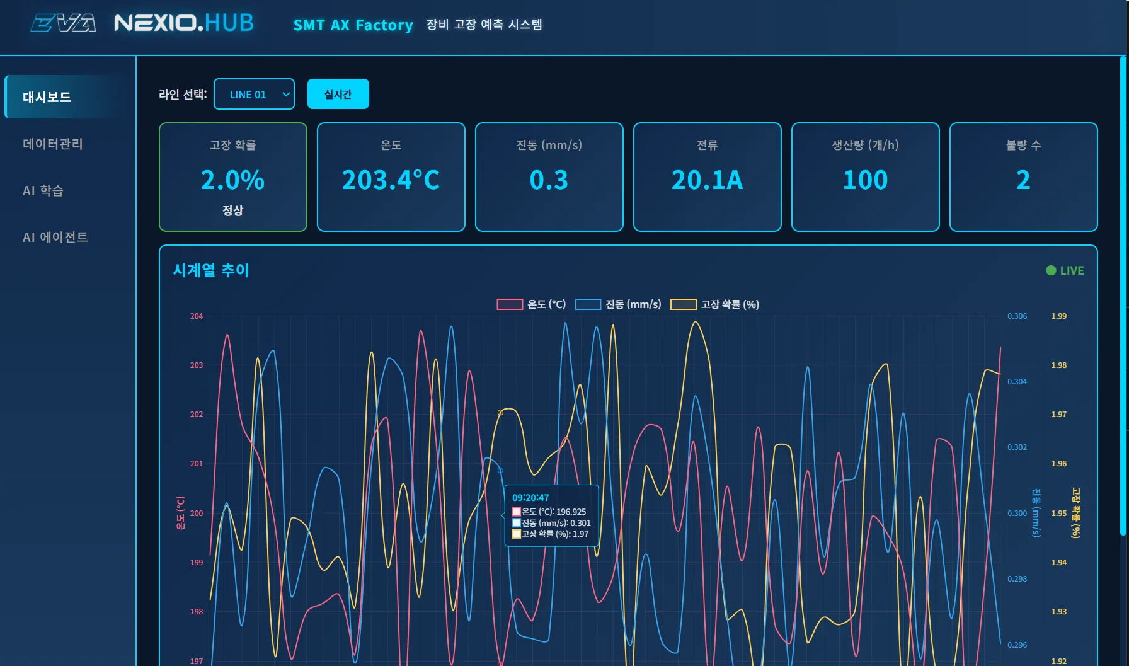Viewport: 1129px width, 666px height.
Task: Expand the LINE 01 line selector
Action: click(254, 94)
